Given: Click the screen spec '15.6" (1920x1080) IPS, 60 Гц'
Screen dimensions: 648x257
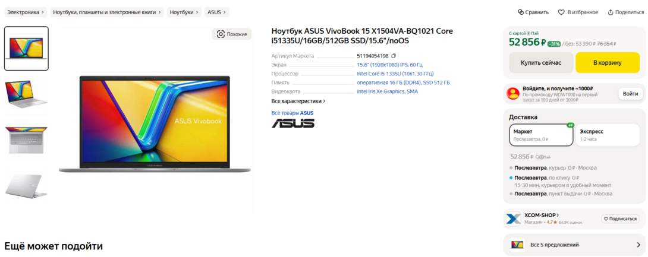Looking at the screenshot, I should tap(390, 65).
